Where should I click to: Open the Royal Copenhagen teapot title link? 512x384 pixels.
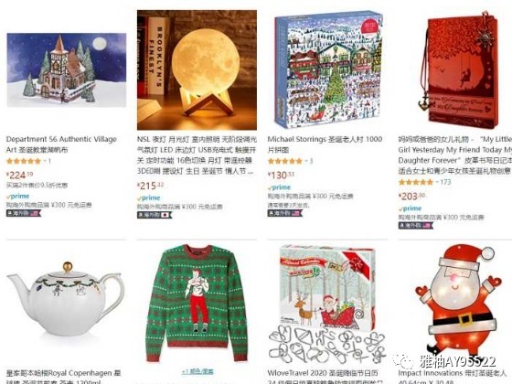pos(64,377)
